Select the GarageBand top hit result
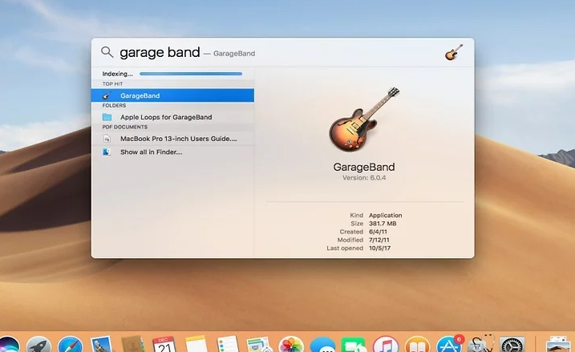 tap(172, 95)
